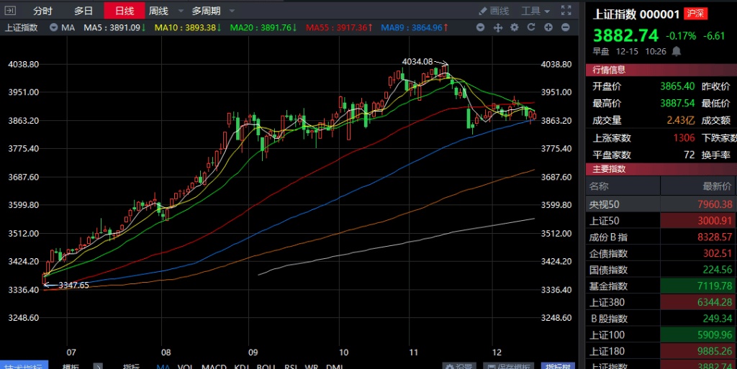Image resolution: width=737 pixels, height=369 pixels.
Task: Open the 画线 drawing tool
Action: [x=494, y=11]
